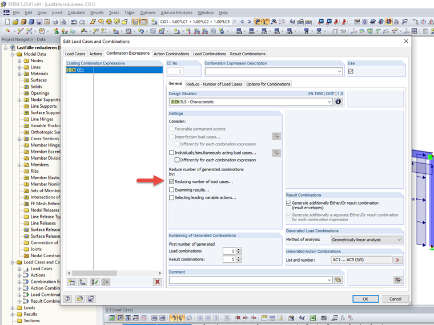The width and height of the screenshot is (434, 325).
Task: Switch to the Result Combinations tab
Action: click(x=248, y=54)
